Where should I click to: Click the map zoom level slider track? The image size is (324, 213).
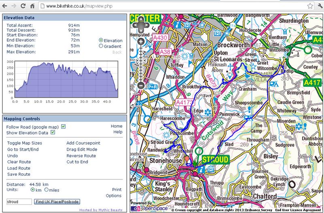click(141, 61)
